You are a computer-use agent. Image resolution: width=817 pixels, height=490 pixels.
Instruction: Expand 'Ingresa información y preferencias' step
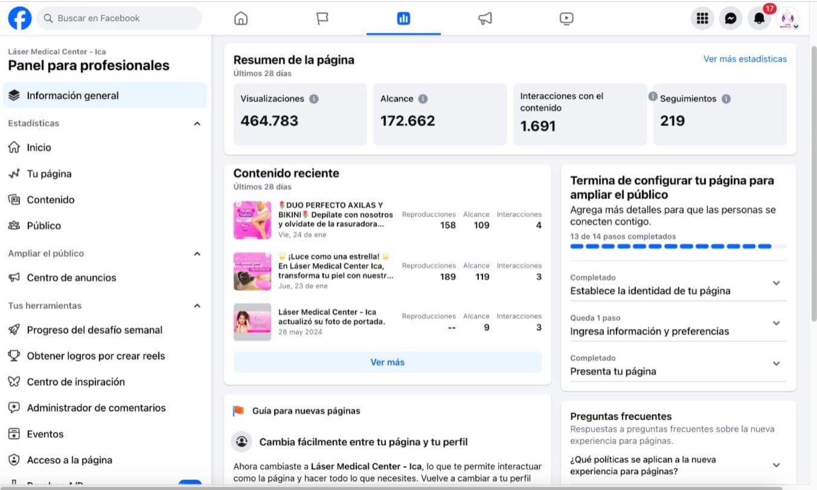click(777, 323)
